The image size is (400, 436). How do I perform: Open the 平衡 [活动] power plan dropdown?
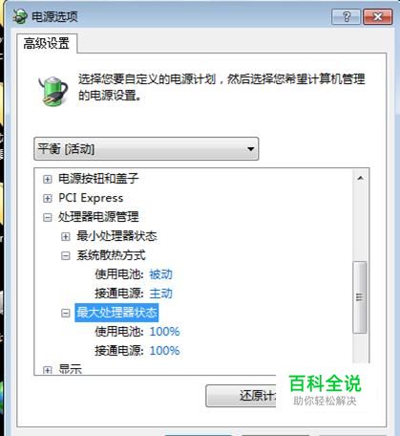(x=146, y=149)
